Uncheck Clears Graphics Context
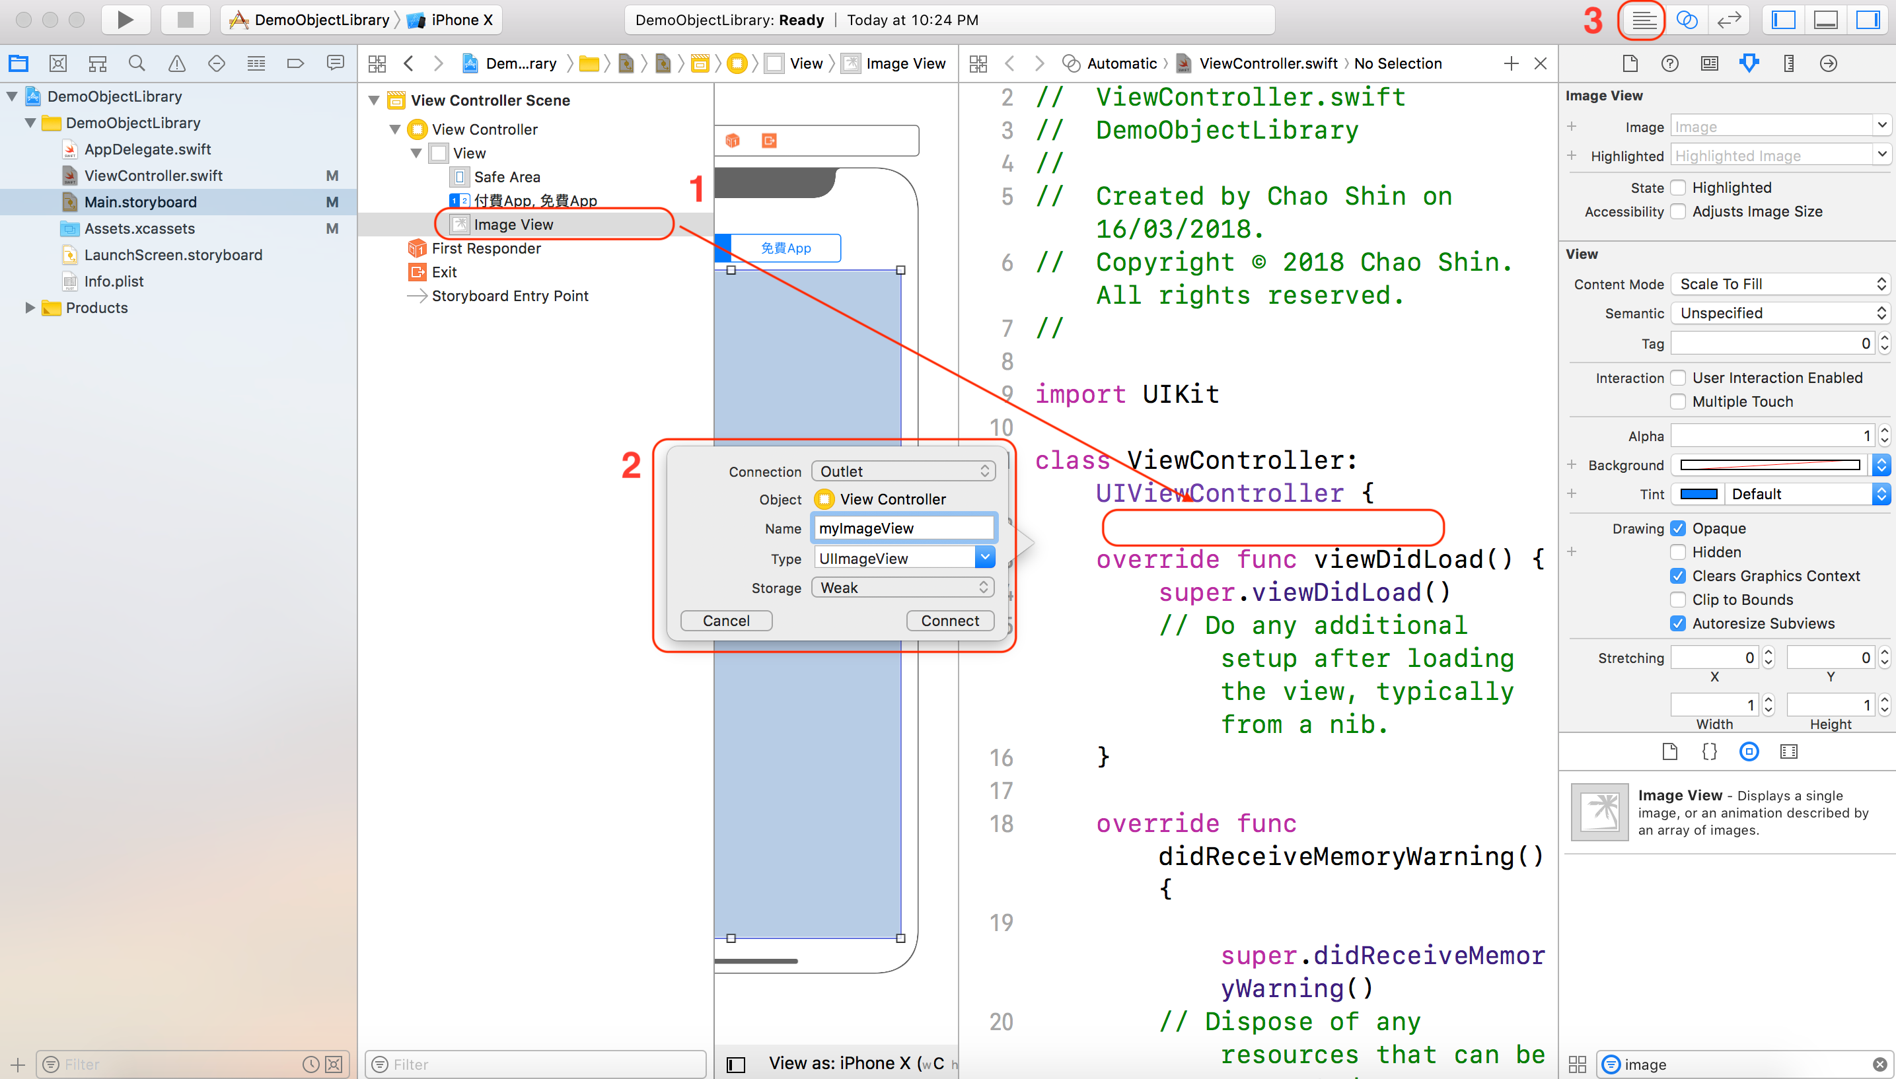The height and width of the screenshot is (1079, 1896). [1679, 576]
